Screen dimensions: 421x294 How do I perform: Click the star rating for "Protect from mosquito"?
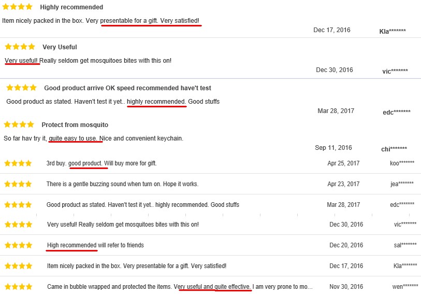pyautogui.click(x=18, y=124)
